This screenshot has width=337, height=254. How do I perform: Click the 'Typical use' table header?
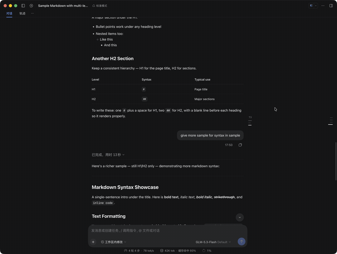tap(202, 79)
